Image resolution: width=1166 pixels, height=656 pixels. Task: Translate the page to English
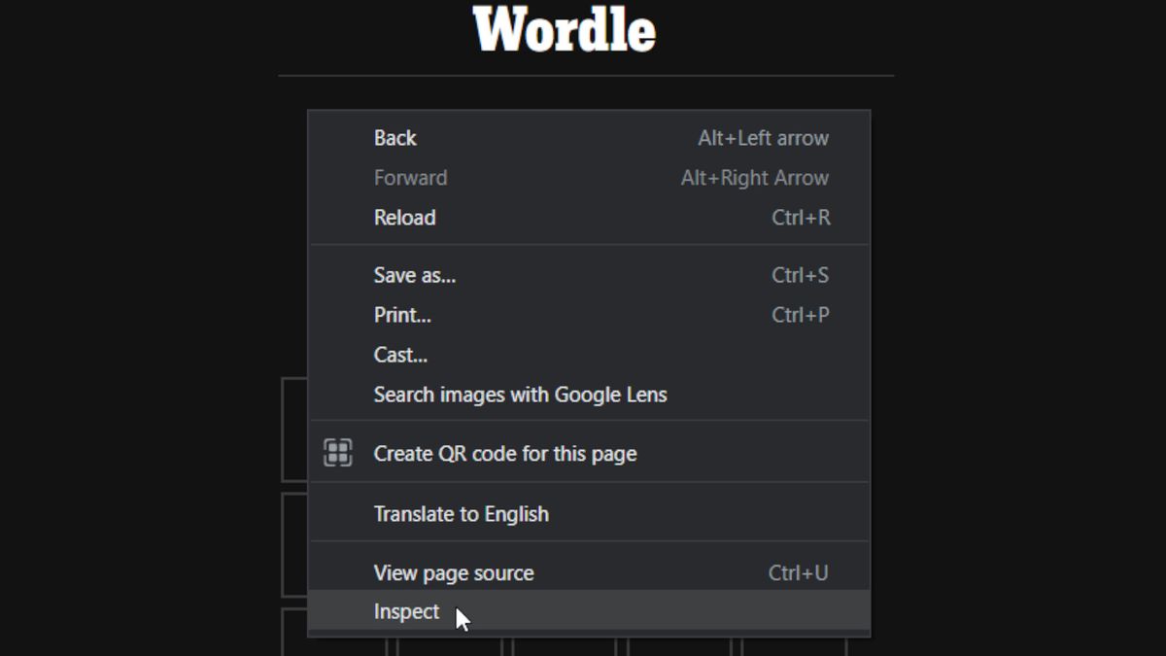pyautogui.click(x=461, y=514)
